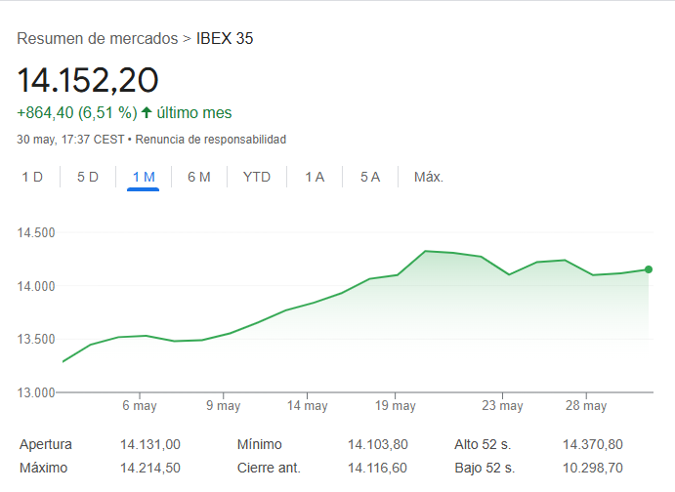Click the green endpoint dot on chart
The height and width of the screenshot is (492, 675).
click(649, 269)
